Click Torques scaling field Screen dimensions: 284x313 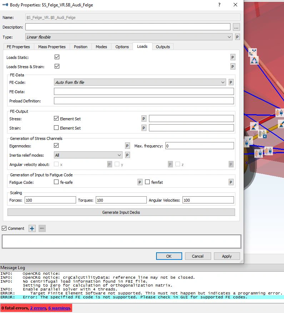[121, 200]
